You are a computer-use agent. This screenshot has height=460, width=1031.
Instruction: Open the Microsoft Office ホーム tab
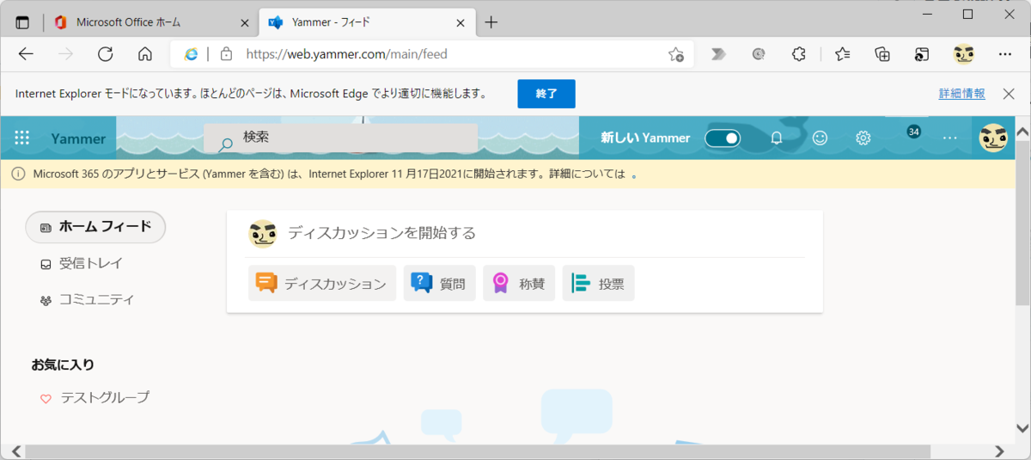click(x=155, y=22)
